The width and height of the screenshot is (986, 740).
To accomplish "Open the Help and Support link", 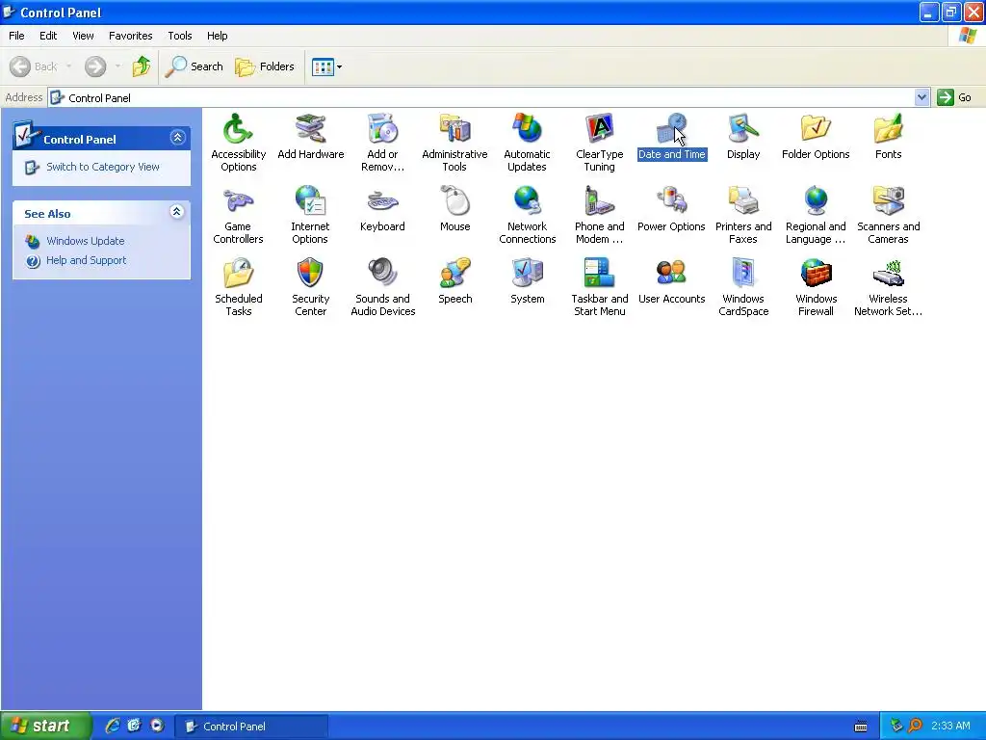I will click(x=86, y=260).
